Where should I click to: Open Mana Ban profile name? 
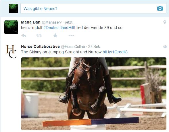click(x=30, y=22)
